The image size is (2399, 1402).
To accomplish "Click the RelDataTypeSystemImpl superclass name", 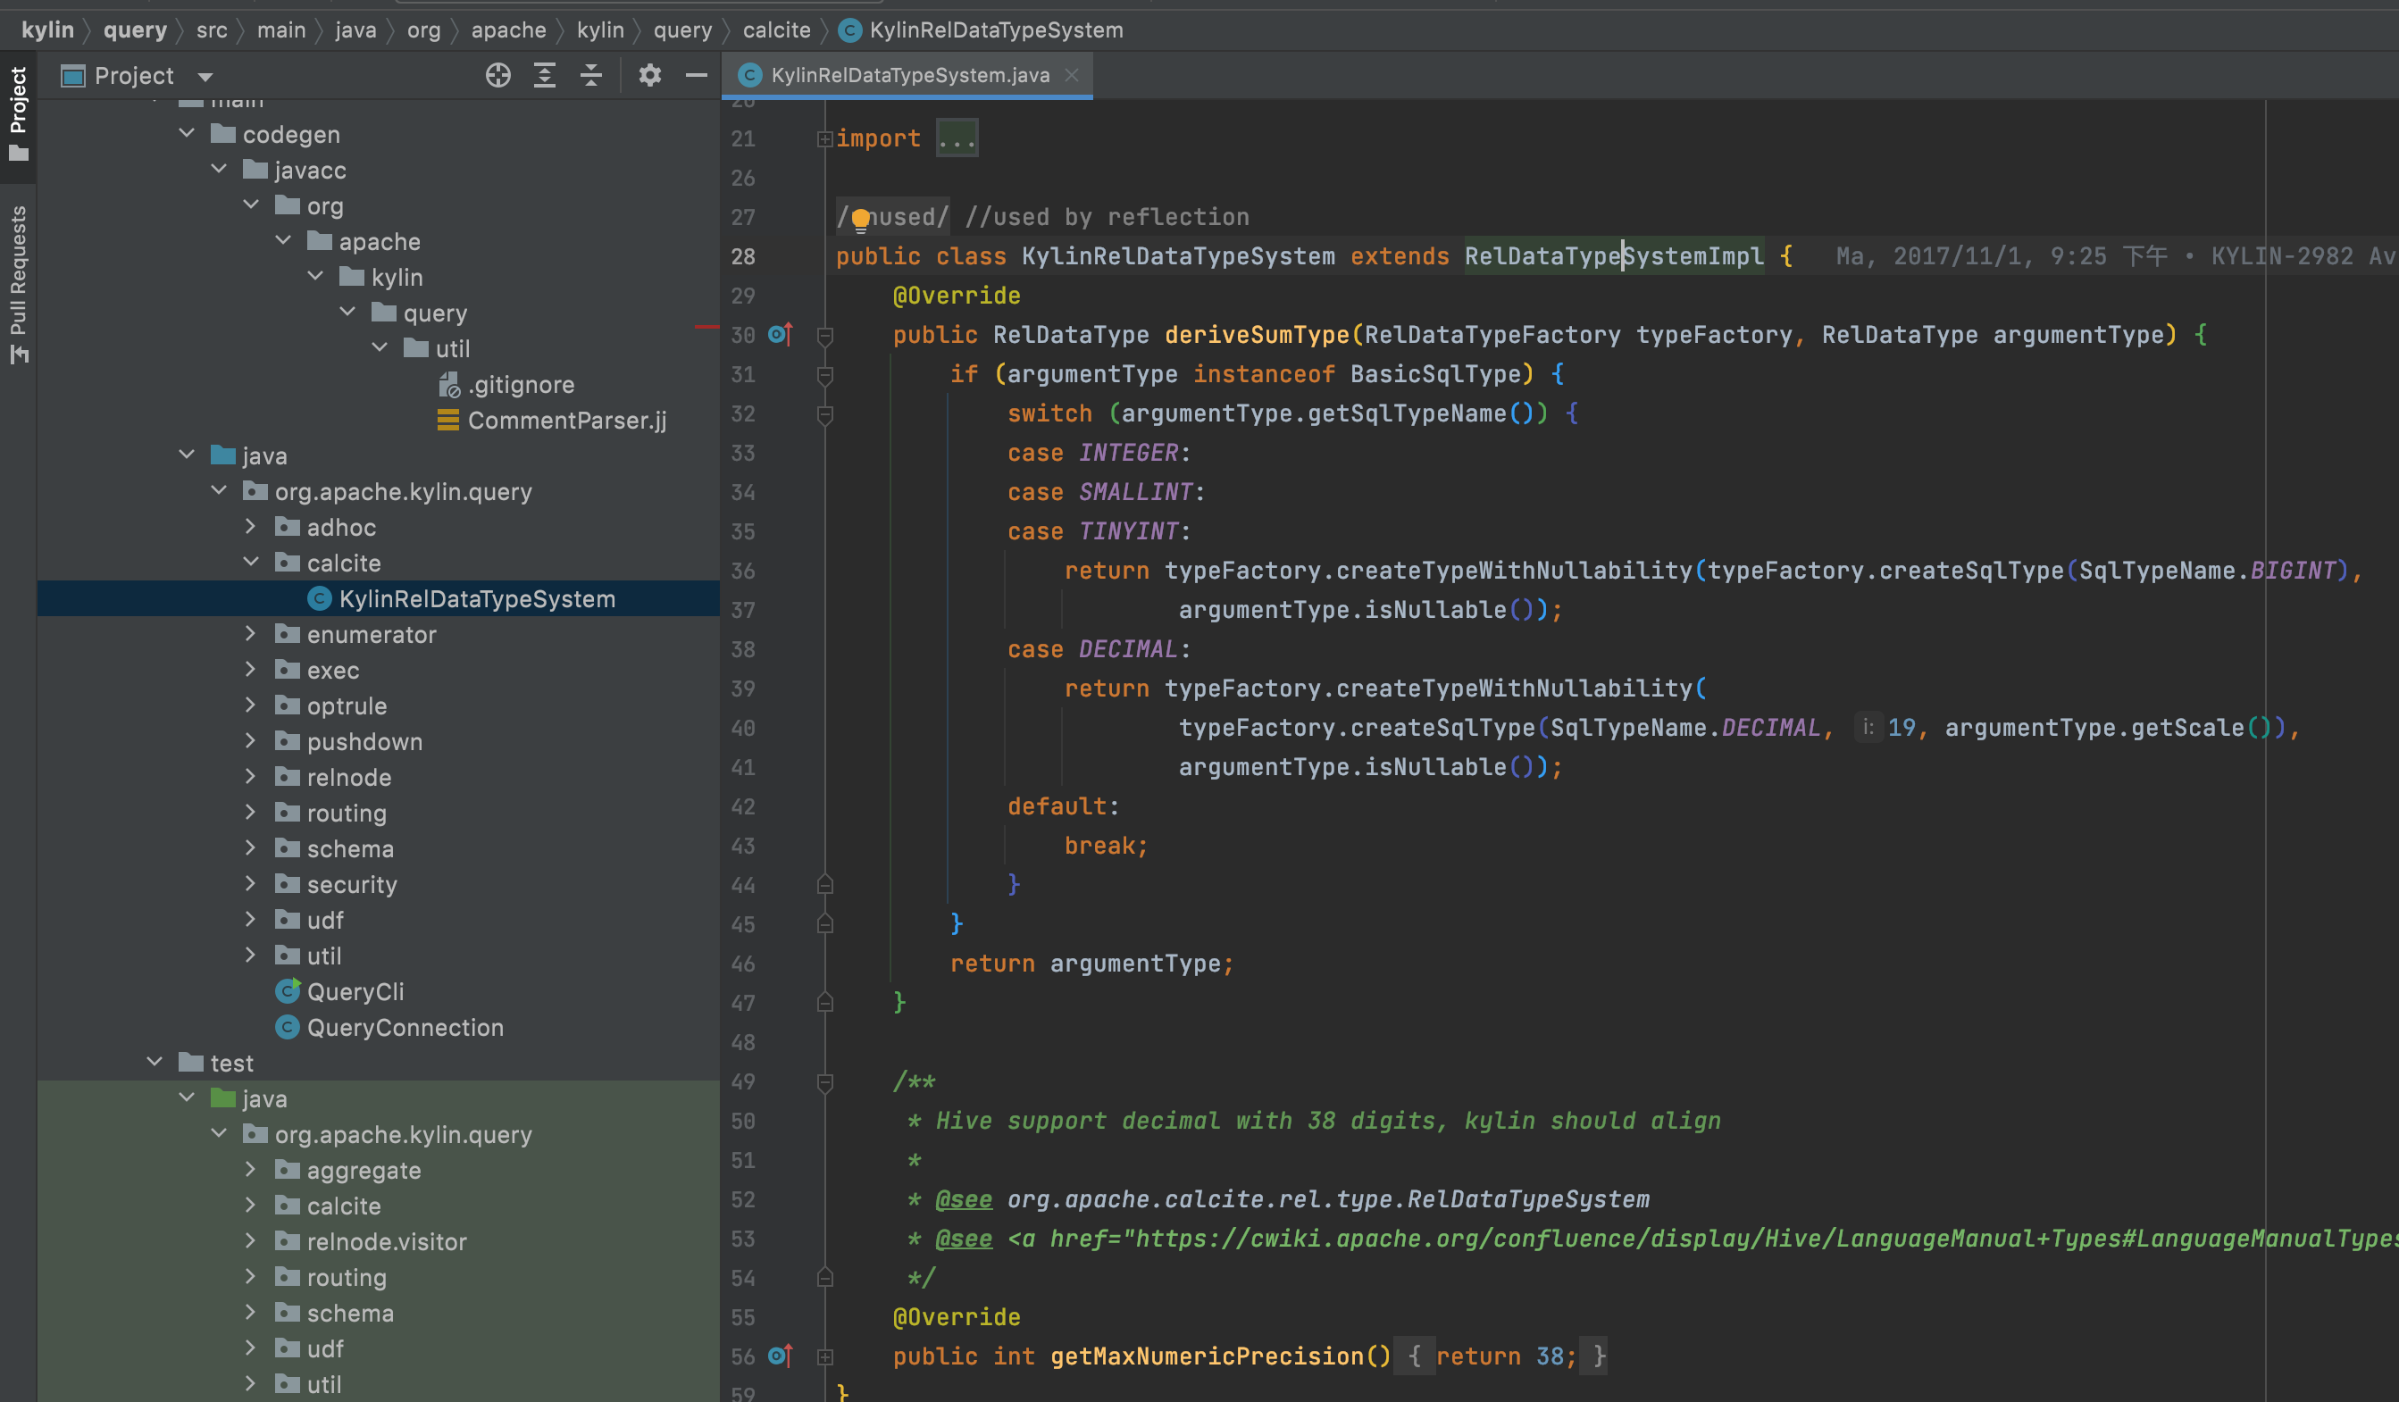I will (1614, 256).
